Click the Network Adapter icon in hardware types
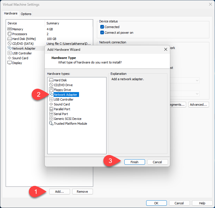This screenshot has width=215, height=208. tap(51, 94)
